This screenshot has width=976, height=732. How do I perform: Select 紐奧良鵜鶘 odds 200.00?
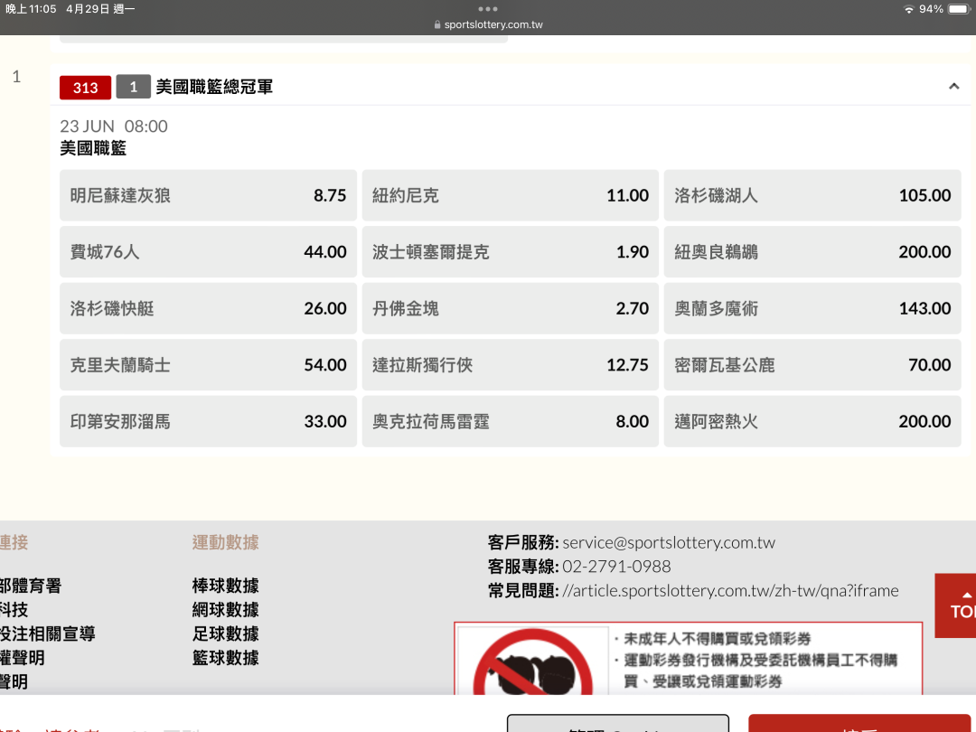click(812, 252)
